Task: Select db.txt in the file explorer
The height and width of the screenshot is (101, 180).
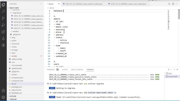Action: pos(14,84)
